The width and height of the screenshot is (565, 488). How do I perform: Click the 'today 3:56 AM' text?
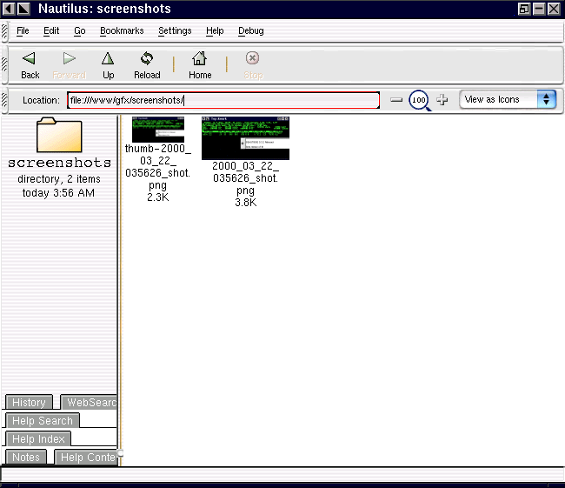pos(58,193)
